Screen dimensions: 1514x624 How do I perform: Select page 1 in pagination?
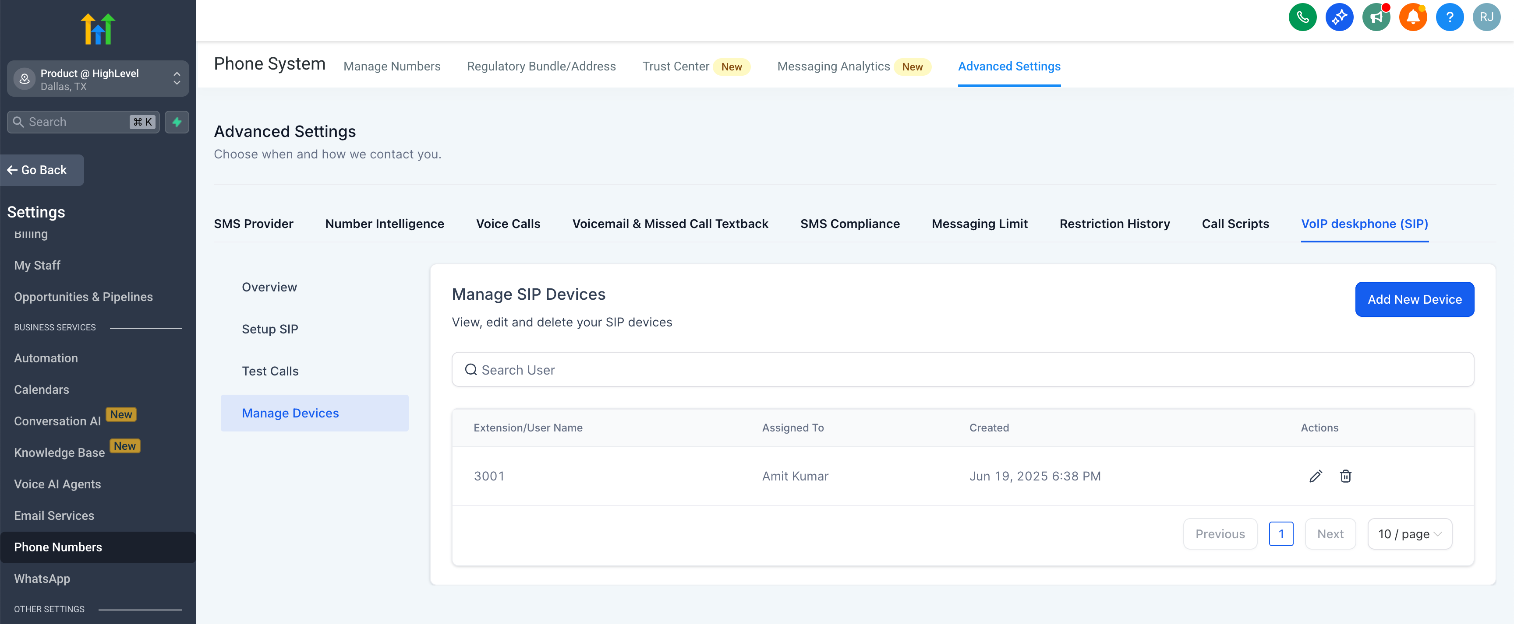tap(1282, 533)
